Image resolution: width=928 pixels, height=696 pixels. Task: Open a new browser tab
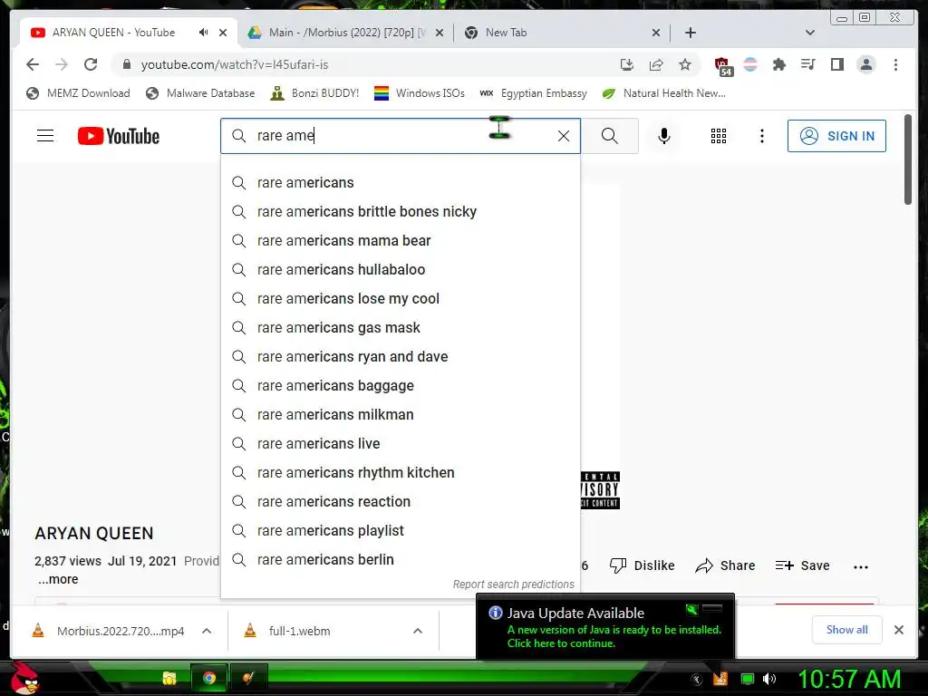tap(690, 33)
